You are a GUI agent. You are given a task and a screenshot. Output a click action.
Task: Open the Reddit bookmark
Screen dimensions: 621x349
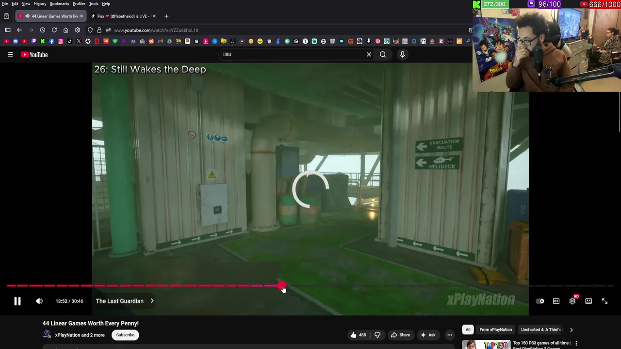pos(151,41)
